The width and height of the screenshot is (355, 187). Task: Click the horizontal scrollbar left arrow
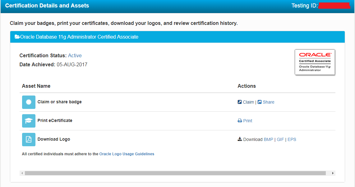[22, 173]
